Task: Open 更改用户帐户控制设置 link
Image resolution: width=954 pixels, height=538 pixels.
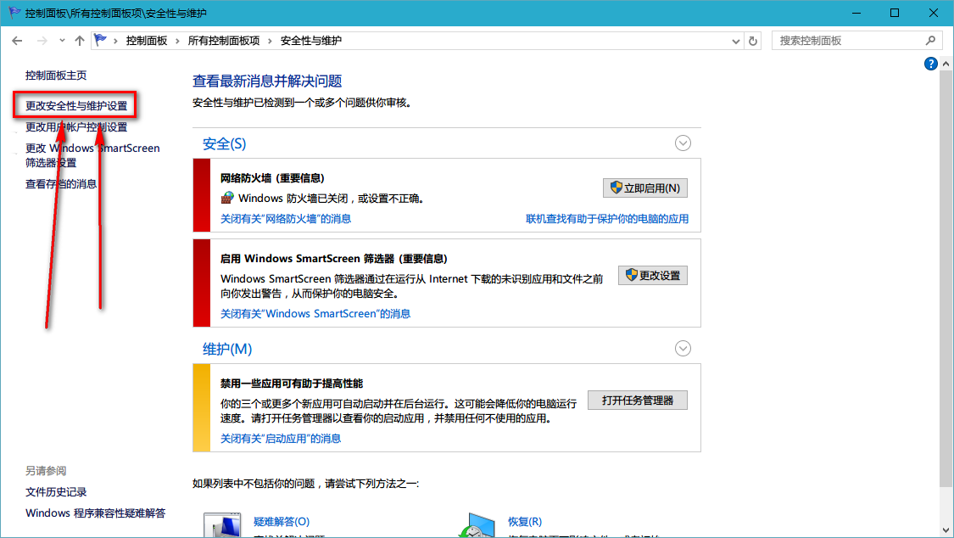Action: pyautogui.click(x=76, y=127)
